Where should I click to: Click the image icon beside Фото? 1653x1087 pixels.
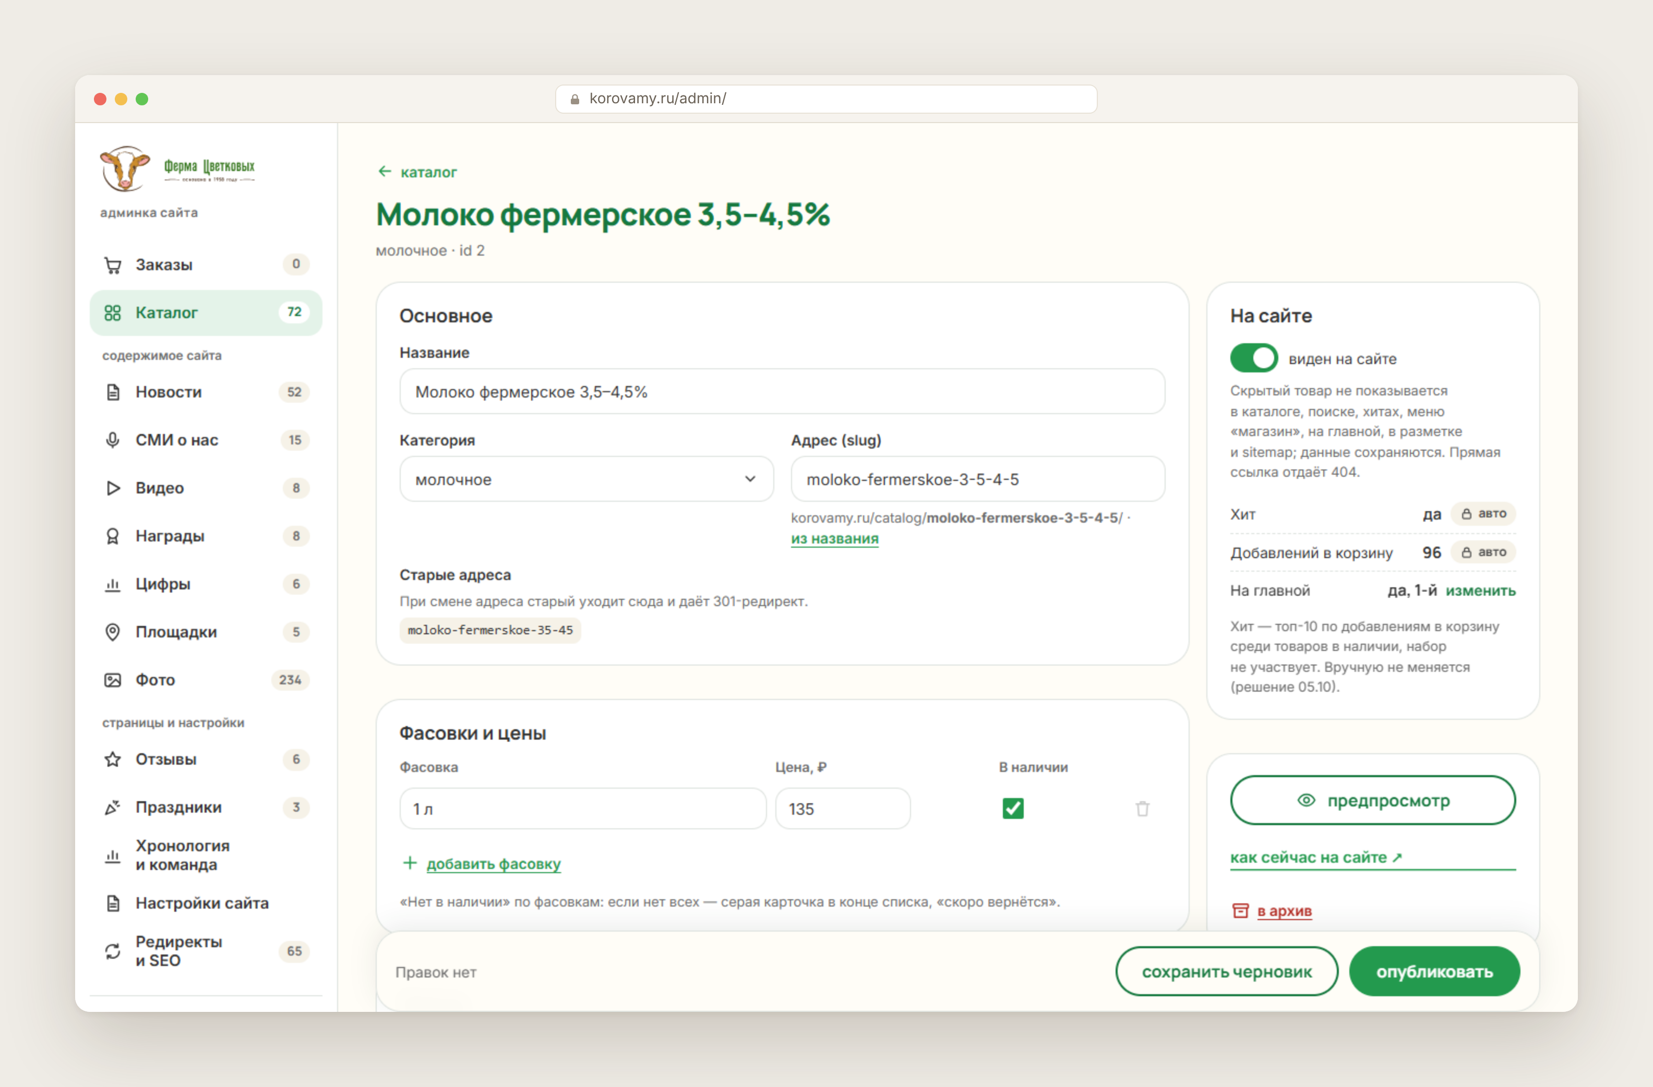click(x=113, y=680)
